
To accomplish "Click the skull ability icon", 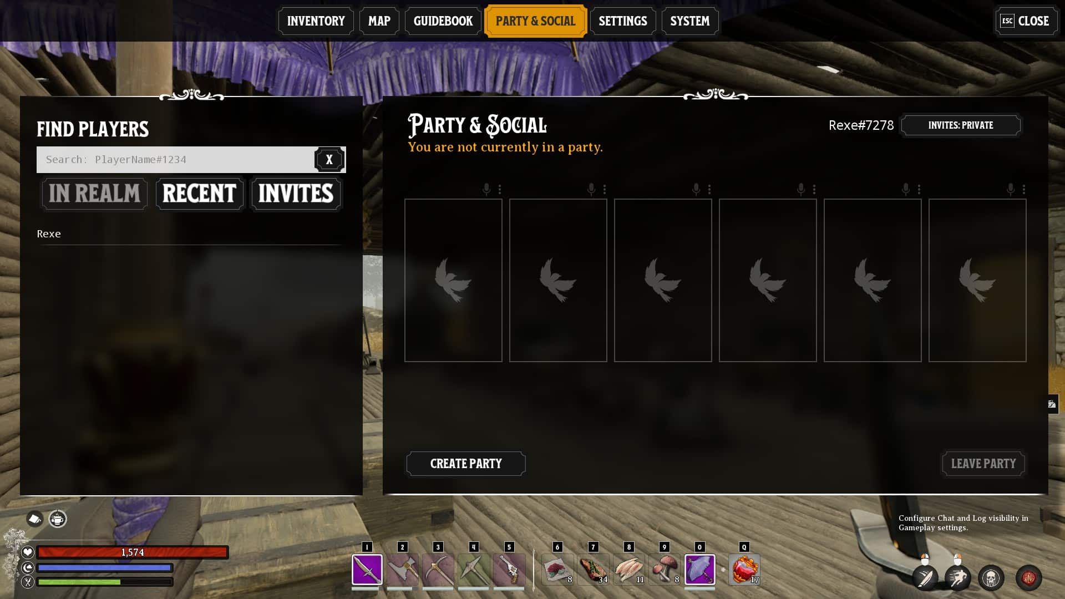I will pos(991,578).
